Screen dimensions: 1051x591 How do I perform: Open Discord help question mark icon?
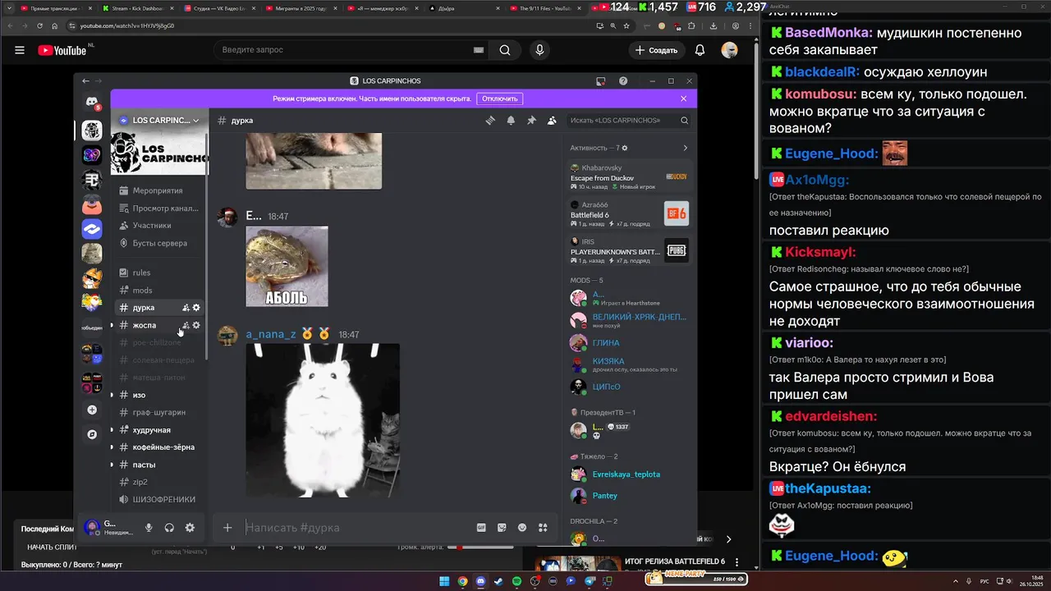(623, 80)
